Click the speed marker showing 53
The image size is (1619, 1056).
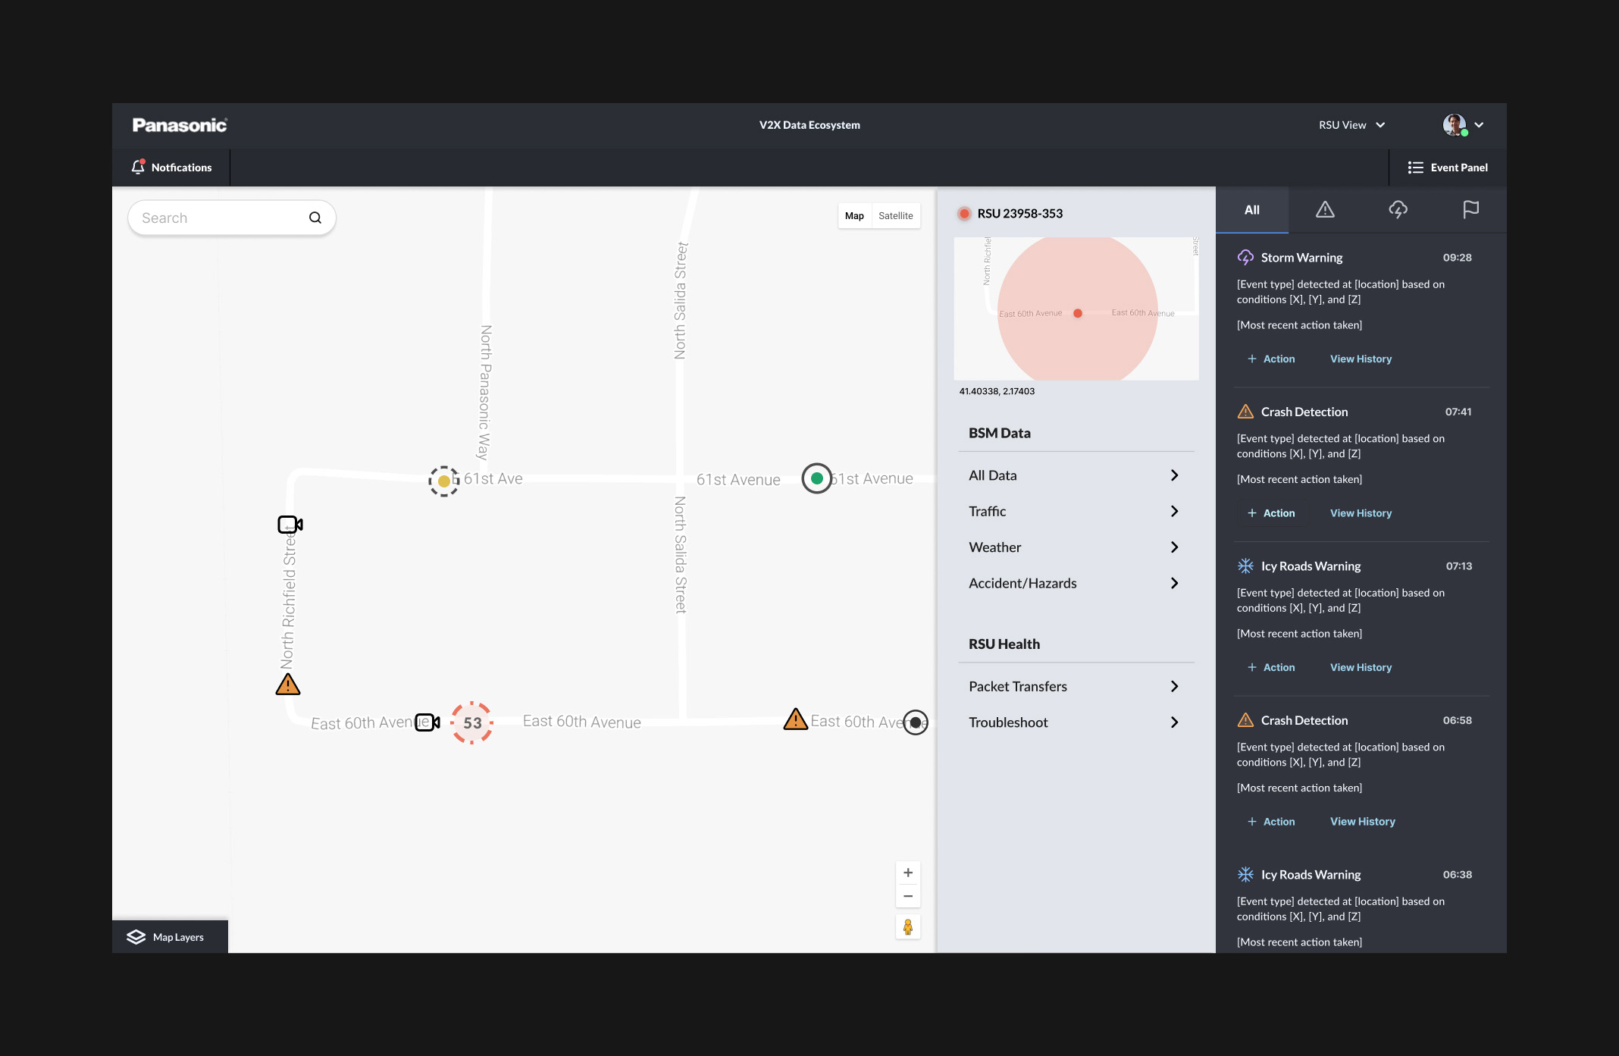(472, 722)
